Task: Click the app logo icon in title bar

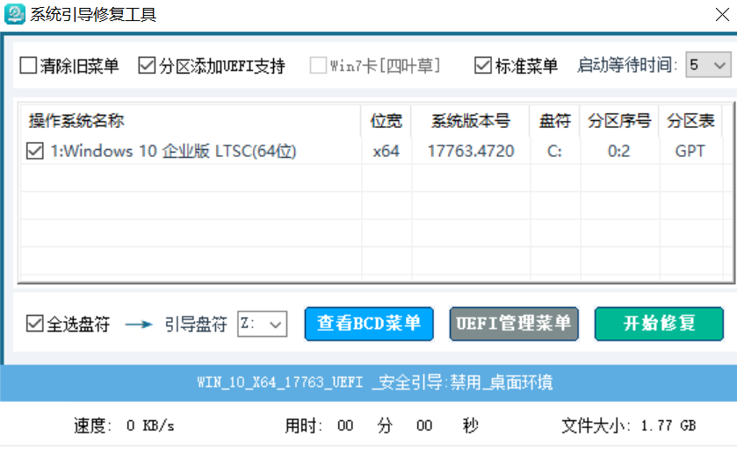Action: [15, 14]
